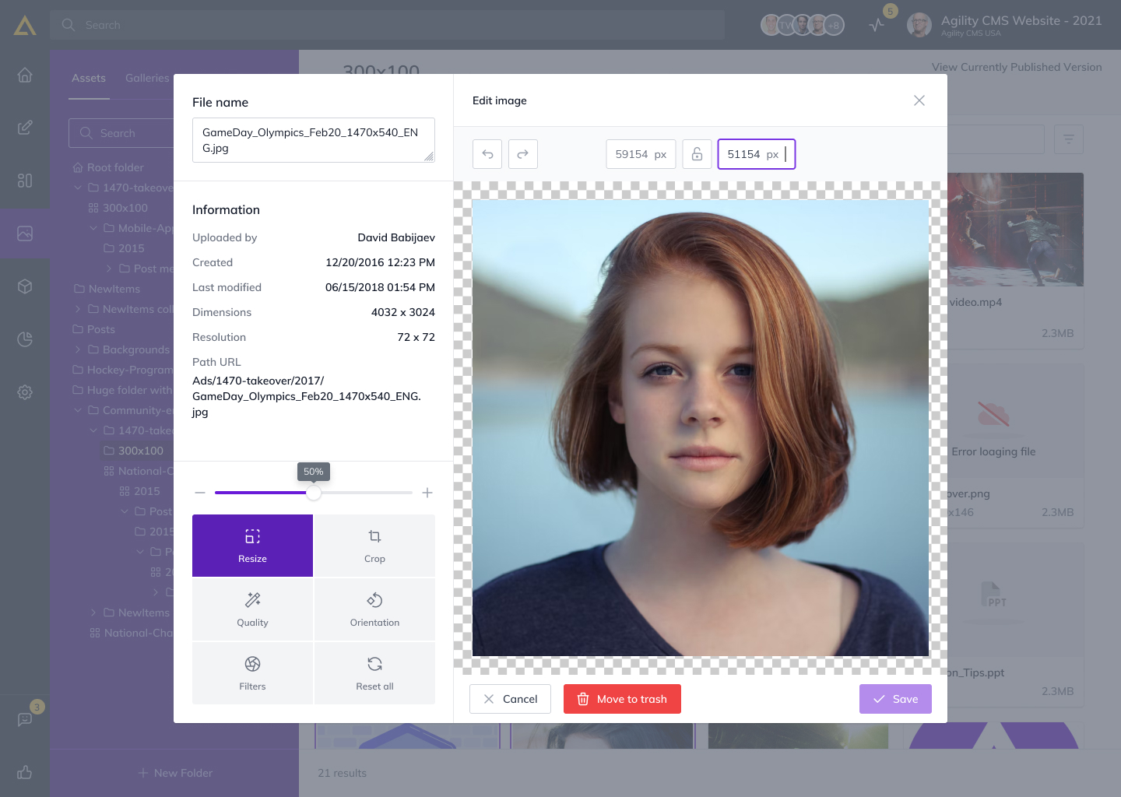Decrease zoom with the minus icon
1121x797 pixels.
(x=200, y=493)
